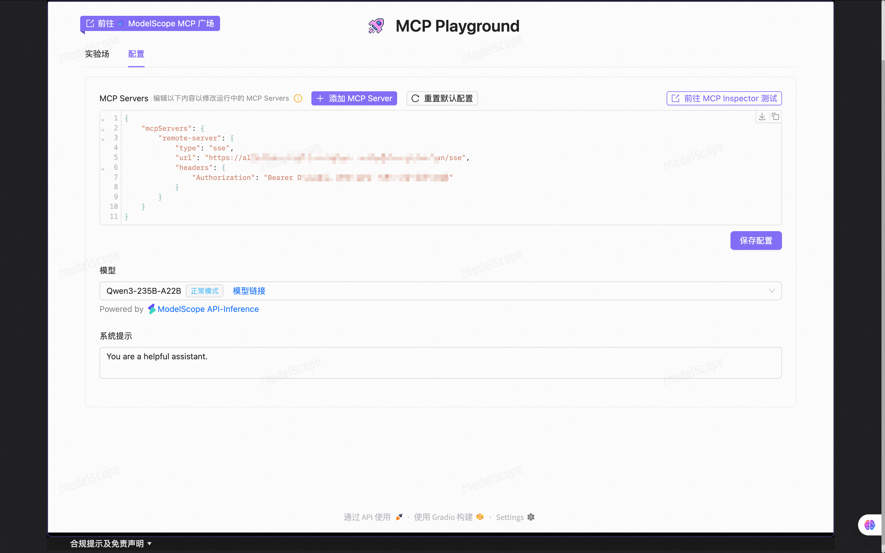Click the rocket icon next to MCP Playground
This screenshot has height=553, width=885.
[x=376, y=26]
